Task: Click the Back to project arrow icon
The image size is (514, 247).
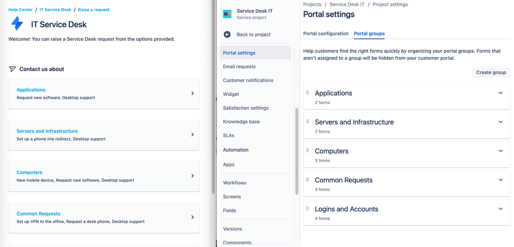Action: point(227,34)
